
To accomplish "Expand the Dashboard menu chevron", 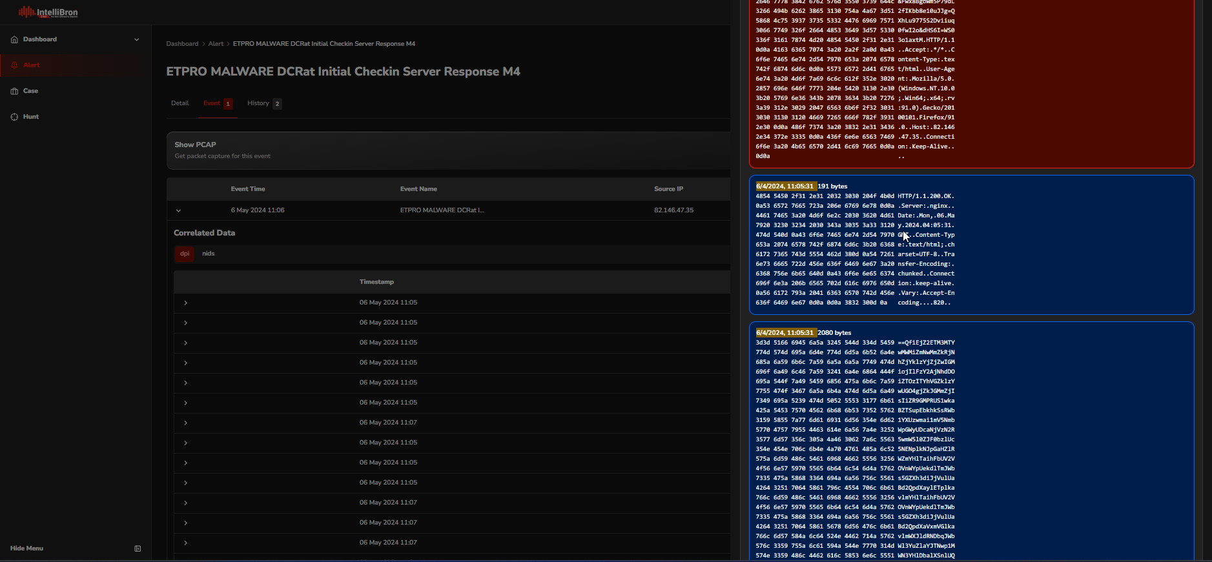I will point(136,39).
